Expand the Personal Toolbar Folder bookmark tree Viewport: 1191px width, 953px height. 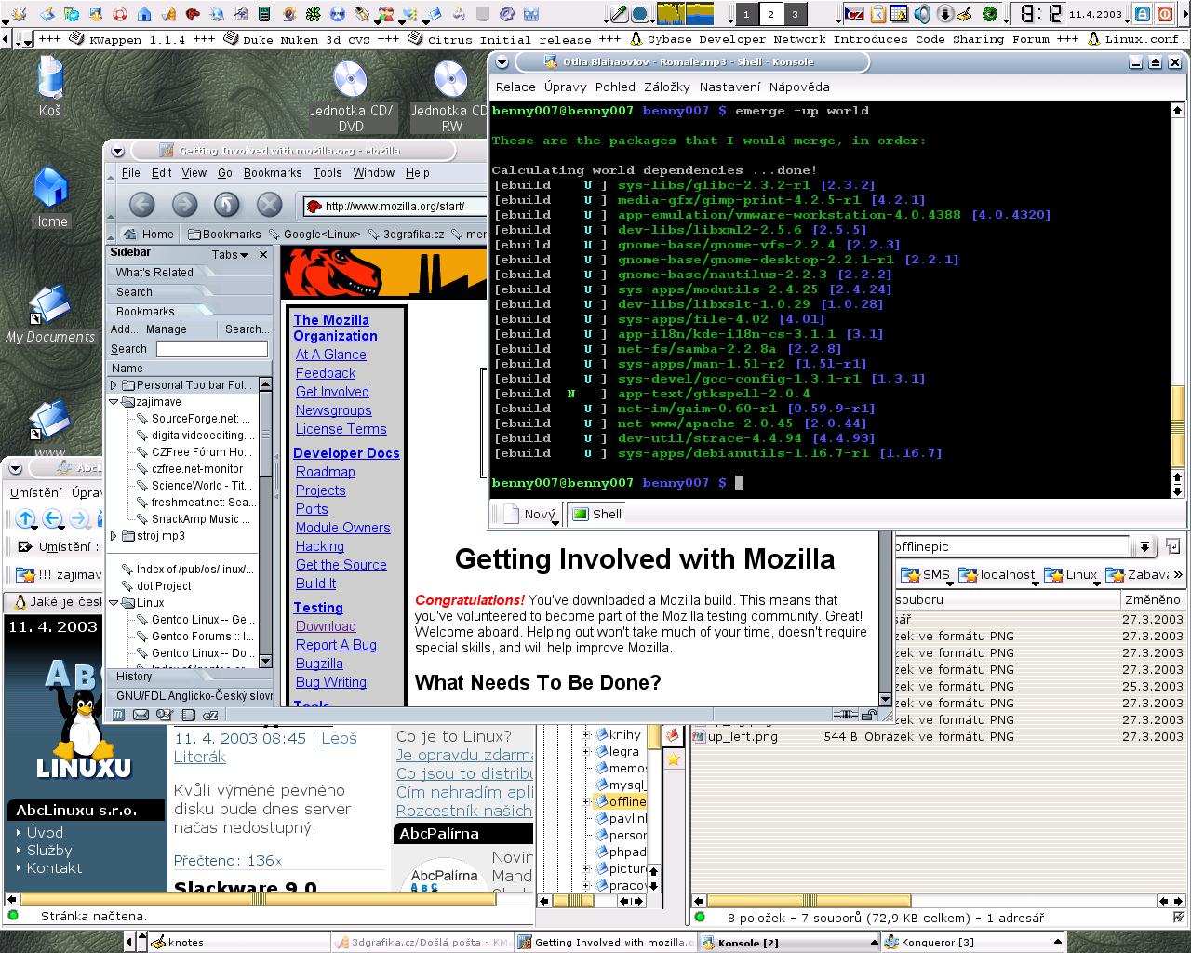click(114, 385)
